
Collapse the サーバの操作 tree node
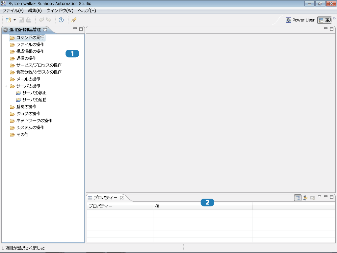coord(6,86)
